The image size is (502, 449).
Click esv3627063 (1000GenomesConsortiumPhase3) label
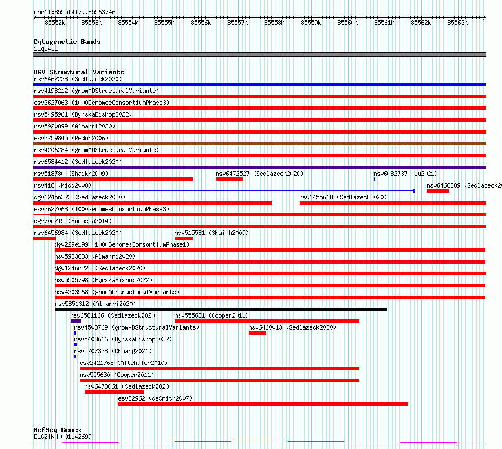(x=102, y=103)
